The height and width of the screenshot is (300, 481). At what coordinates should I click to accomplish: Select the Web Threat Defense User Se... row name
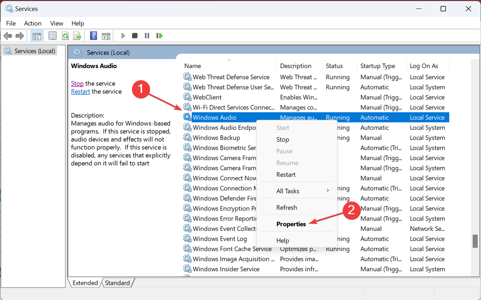pyautogui.click(x=233, y=87)
